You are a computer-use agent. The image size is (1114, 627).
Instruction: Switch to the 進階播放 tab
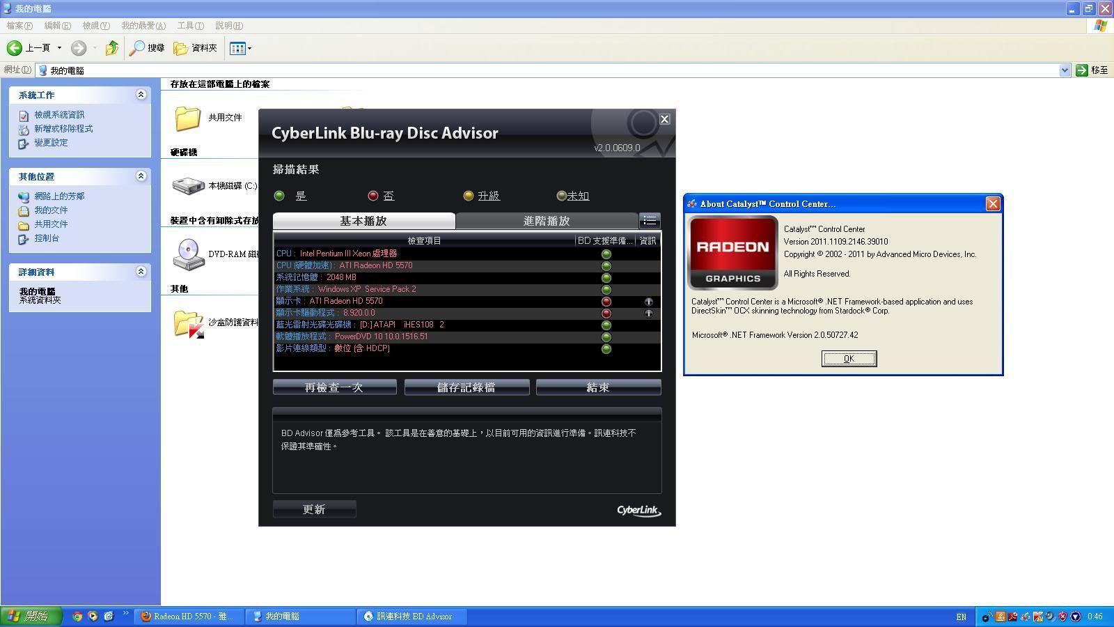pyautogui.click(x=547, y=221)
